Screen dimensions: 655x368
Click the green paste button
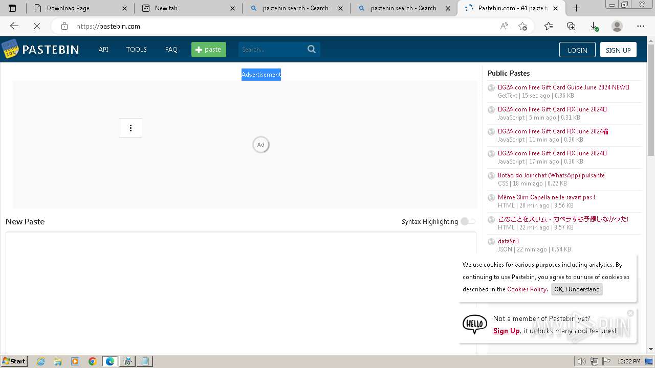click(209, 50)
